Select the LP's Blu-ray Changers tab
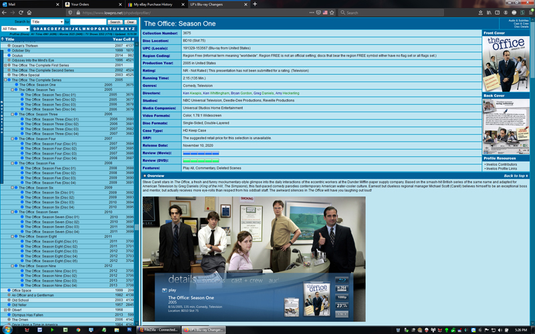The image size is (535, 334). click(x=219, y=4)
